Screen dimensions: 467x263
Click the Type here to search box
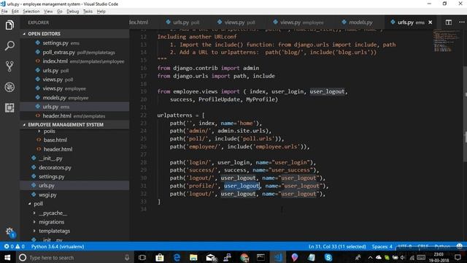click(x=74, y=258)
